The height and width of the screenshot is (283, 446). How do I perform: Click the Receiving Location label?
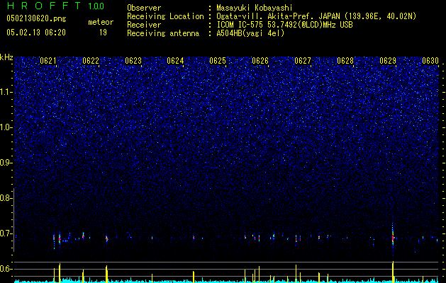click(165, 16)
